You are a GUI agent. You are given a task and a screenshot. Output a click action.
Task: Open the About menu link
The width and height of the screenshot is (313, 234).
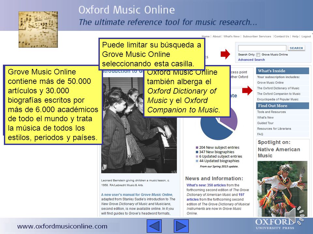tap(216, 36)
